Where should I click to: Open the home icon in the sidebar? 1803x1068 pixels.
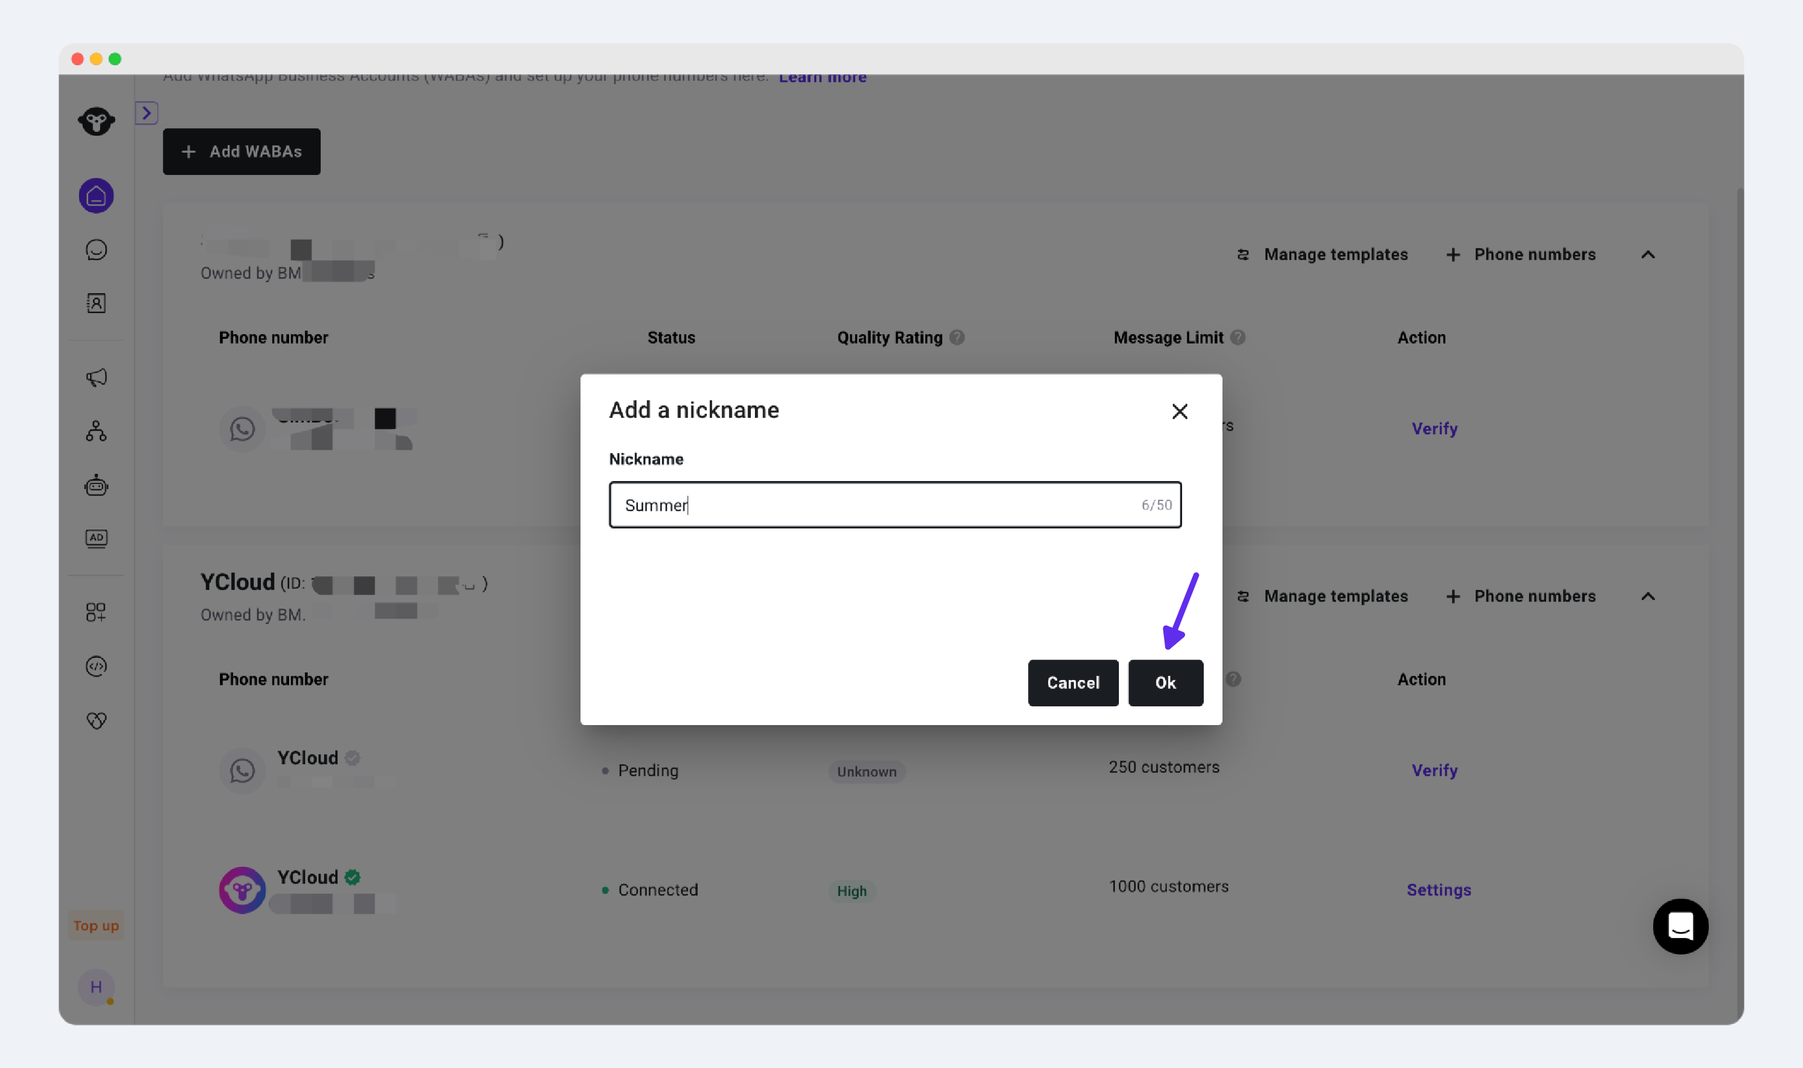(x=96, y=196)
